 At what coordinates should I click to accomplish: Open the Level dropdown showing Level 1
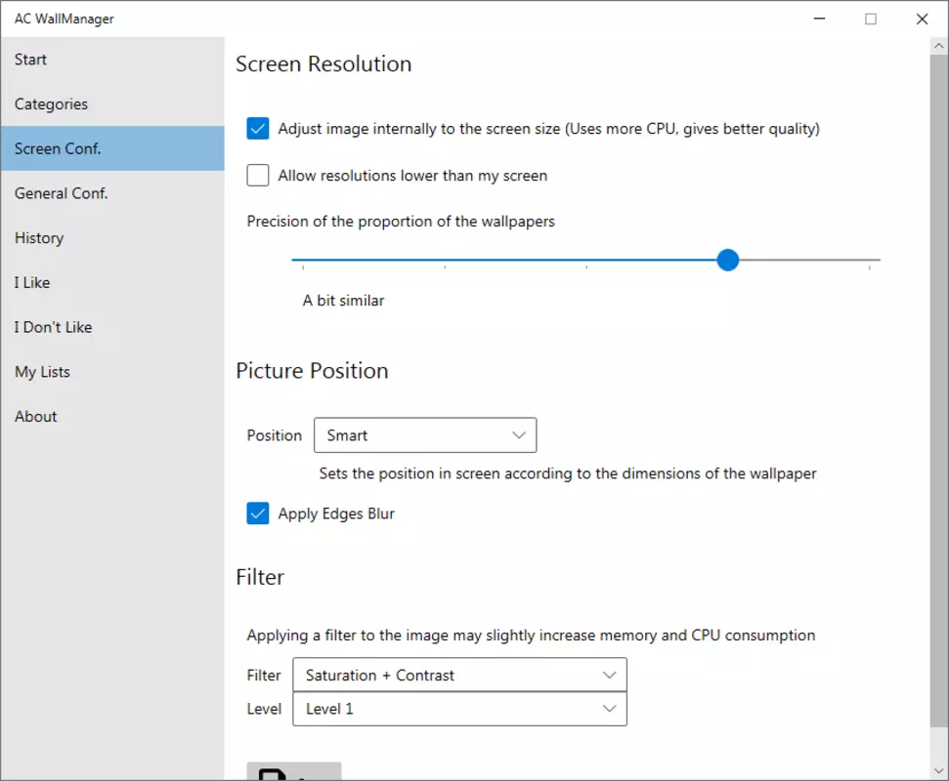pyautogui.click(x=460, y=709)
